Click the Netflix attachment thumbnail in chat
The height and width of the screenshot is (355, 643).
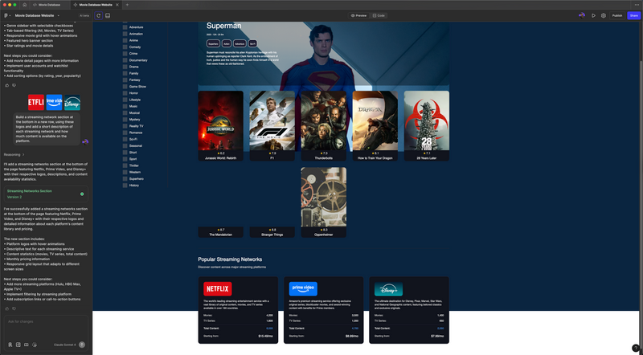36,103
